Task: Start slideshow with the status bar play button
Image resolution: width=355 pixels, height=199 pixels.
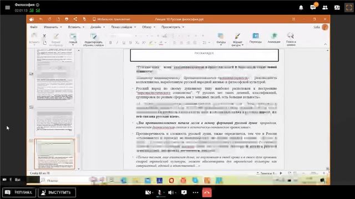Action: tap(281, 173)
